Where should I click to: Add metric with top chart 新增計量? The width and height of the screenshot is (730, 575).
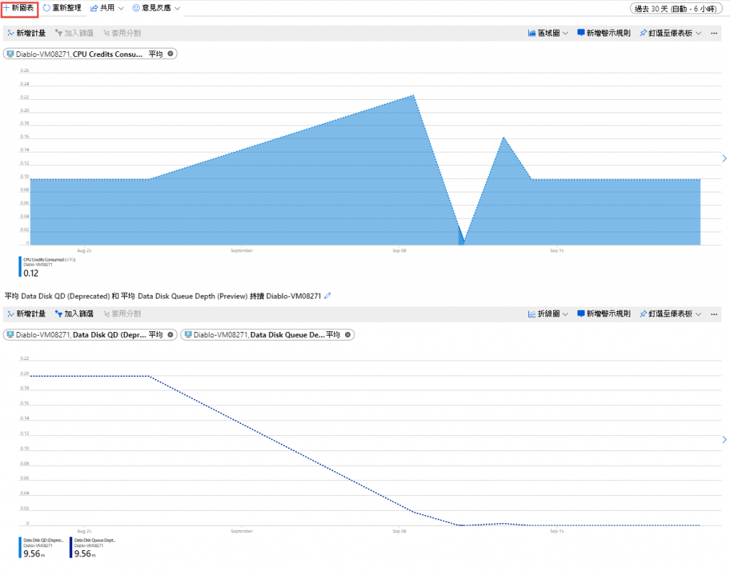pos(26,33)
